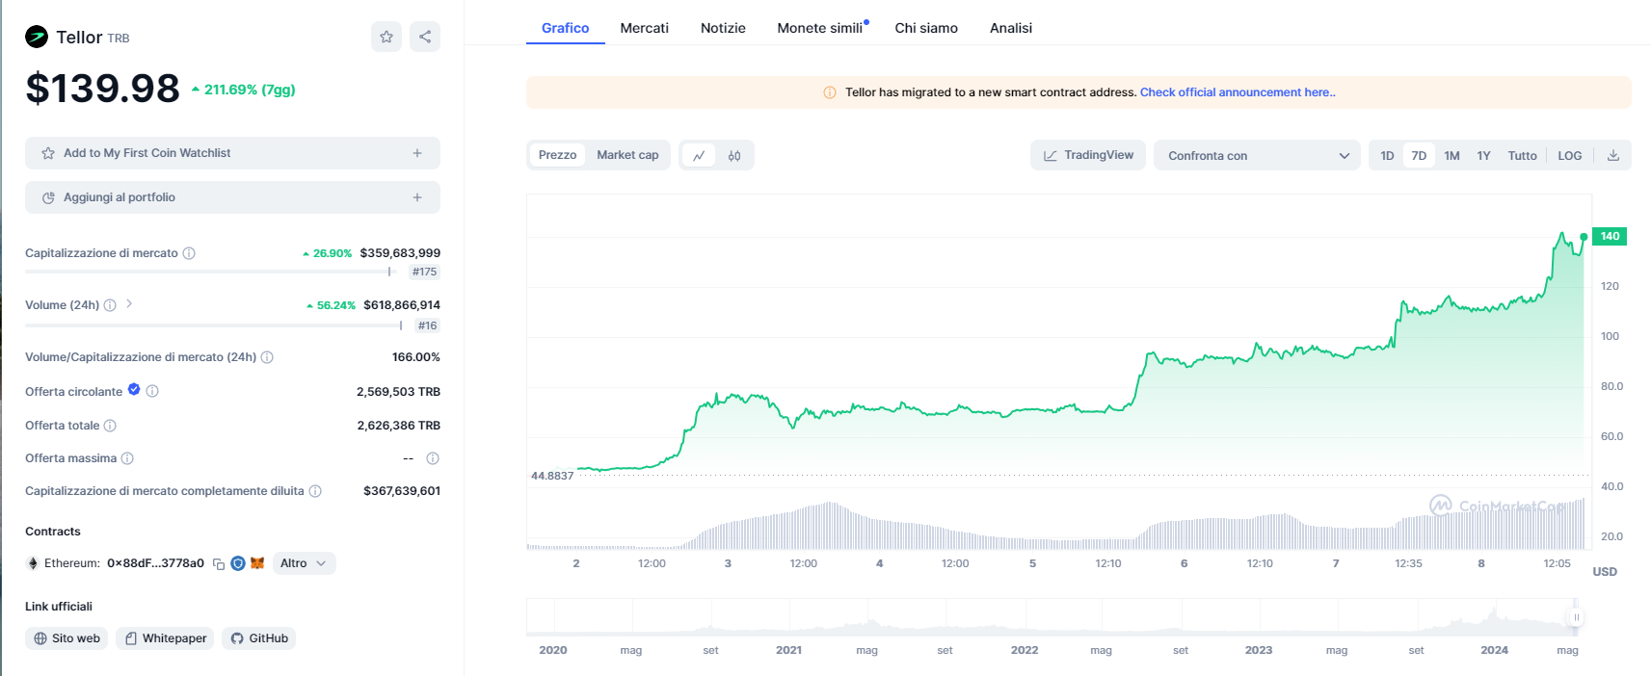Viewport: 1651px width, 676px height.
Task: Select the line chart icon
Action: click(x=699, y=155)
